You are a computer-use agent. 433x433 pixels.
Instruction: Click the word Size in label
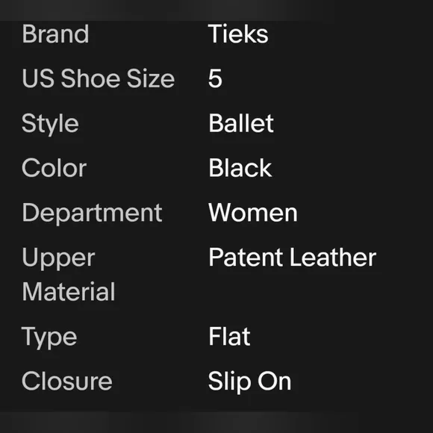click(151, 78)
